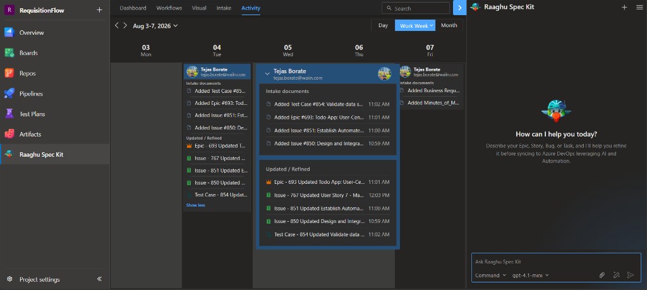Collapse the expanded Tejas Borate card chevron
Viewport: 647px width, 290px height.
click(x=267, y=74)
